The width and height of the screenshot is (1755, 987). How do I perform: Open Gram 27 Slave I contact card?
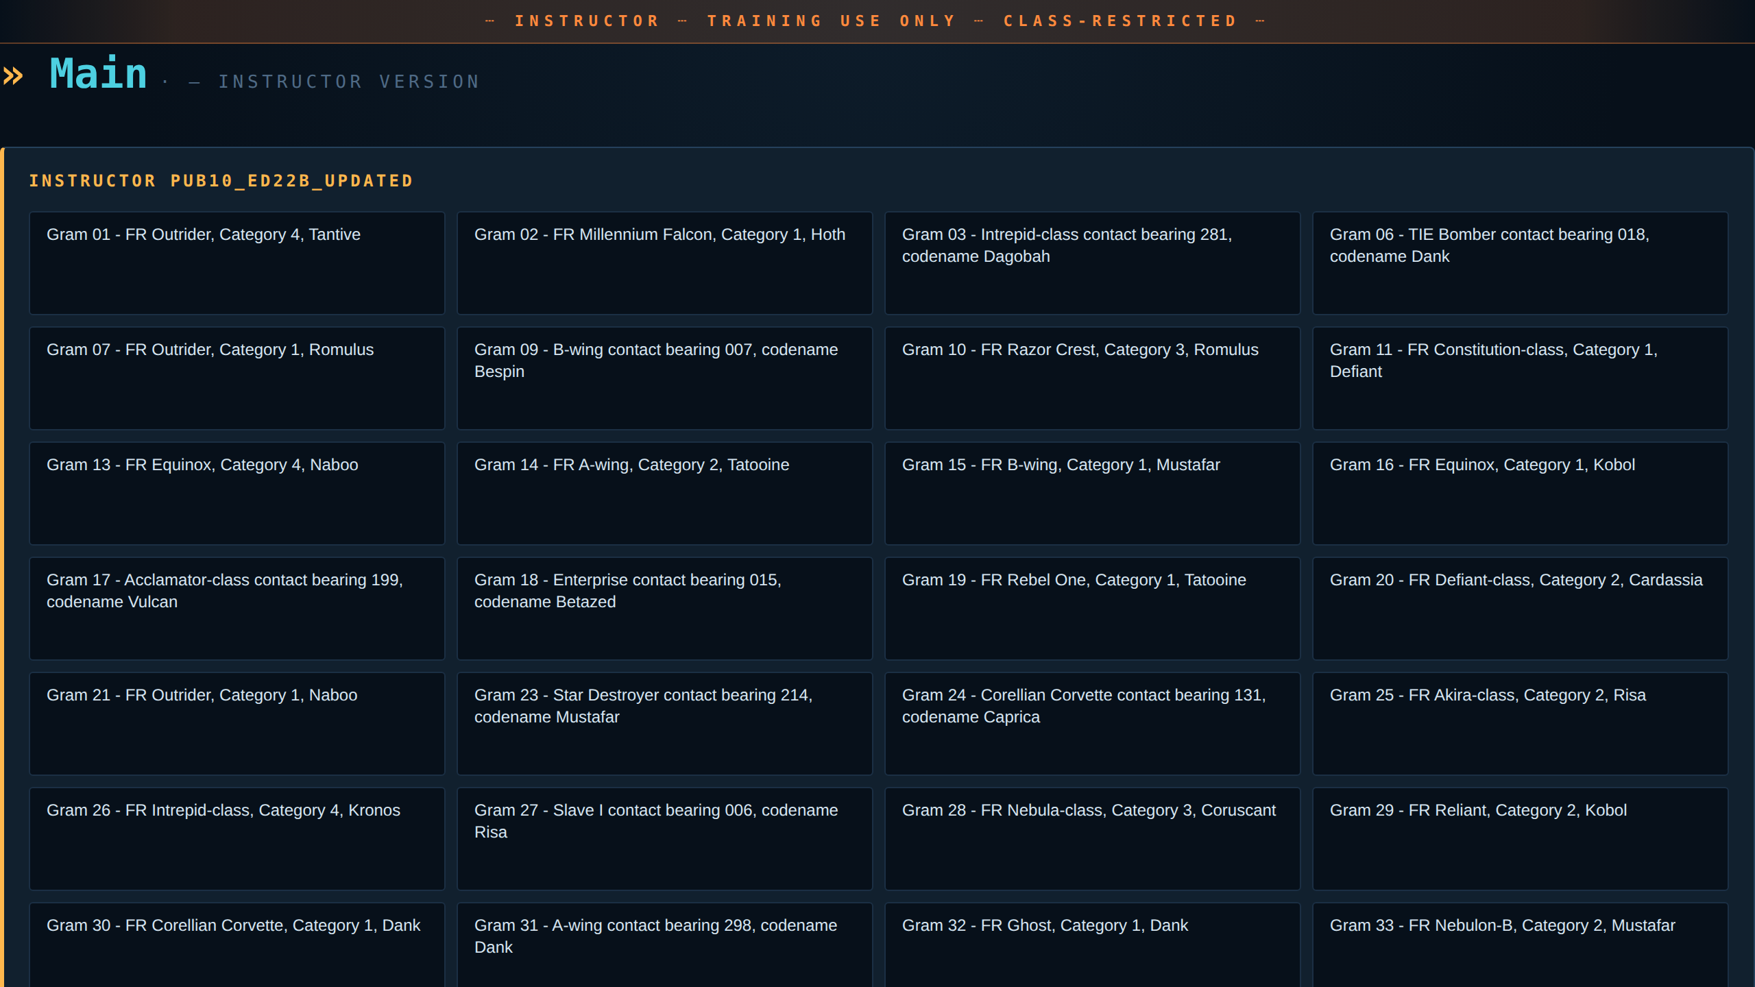click(665, 839)
